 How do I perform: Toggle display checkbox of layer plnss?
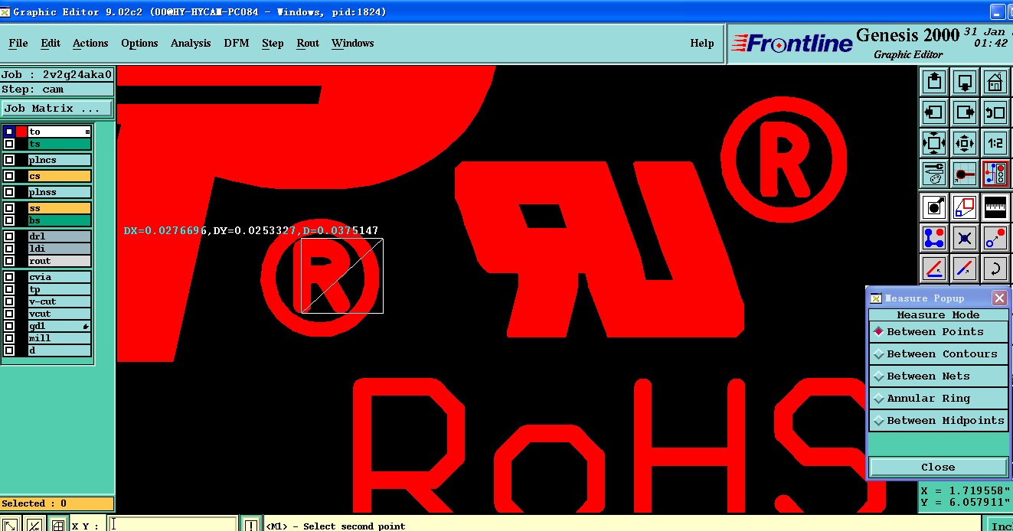tap(8, 192)
